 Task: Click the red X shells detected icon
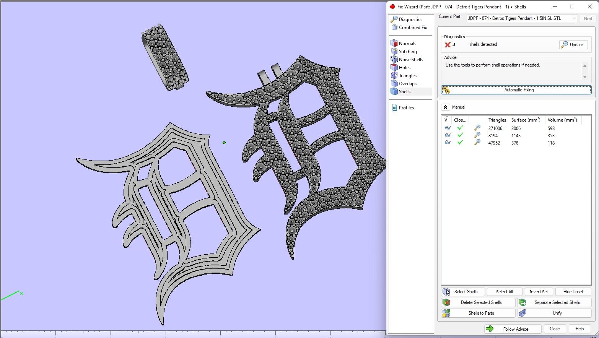[x=448, y=45]
